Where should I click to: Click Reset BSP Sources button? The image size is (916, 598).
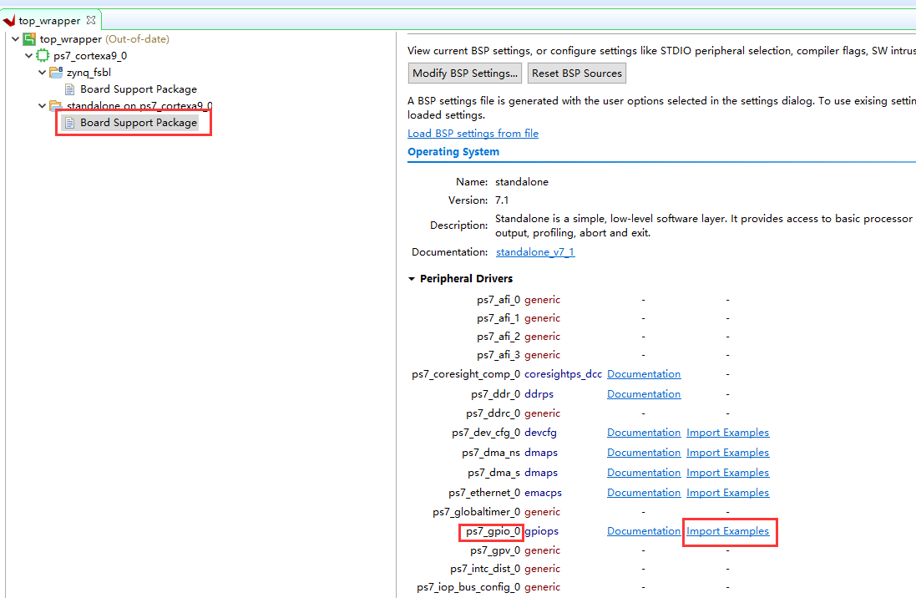(x=577, y=73)
